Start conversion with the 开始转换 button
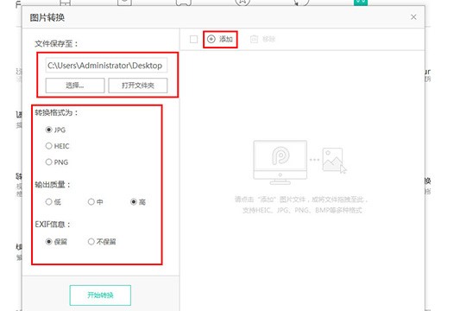This screenshot has width=466, height=311. click(100, 295)
